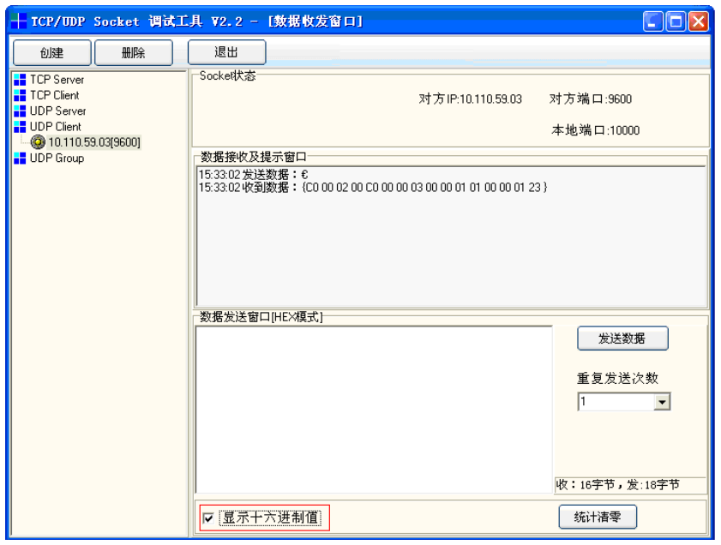
Task: Click the app icon in title bar
Action: tap(19, 21)
